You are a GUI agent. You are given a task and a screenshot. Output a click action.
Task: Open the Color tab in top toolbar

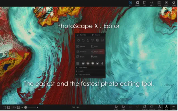pyautogui.click(x=137, y=3)
